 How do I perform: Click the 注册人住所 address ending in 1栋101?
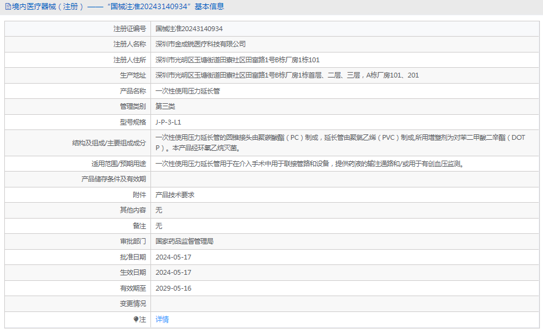pos(237,60)
